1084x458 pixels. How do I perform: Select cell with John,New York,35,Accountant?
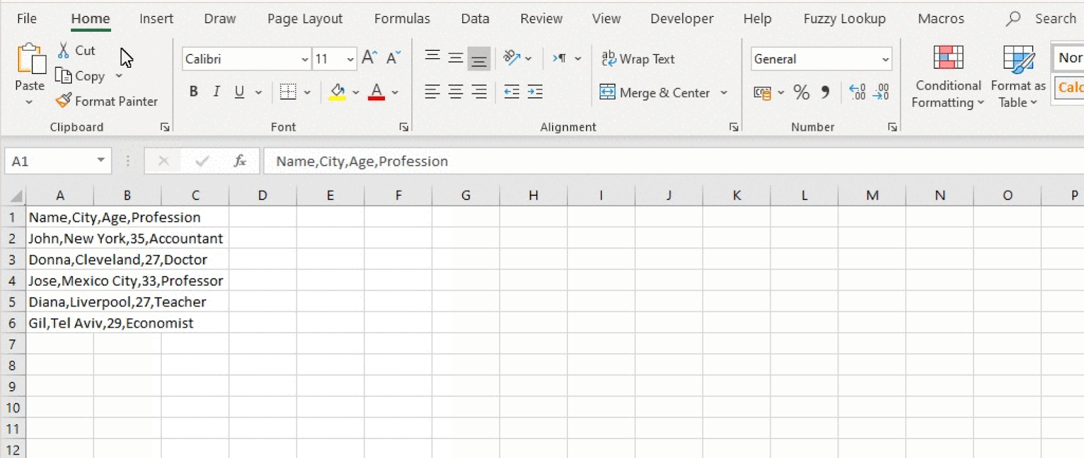(x=60, y=238)
